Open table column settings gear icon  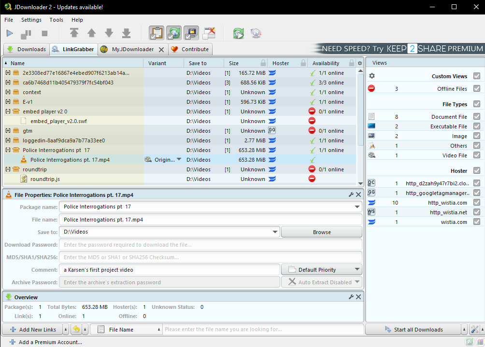coord(360,63)
